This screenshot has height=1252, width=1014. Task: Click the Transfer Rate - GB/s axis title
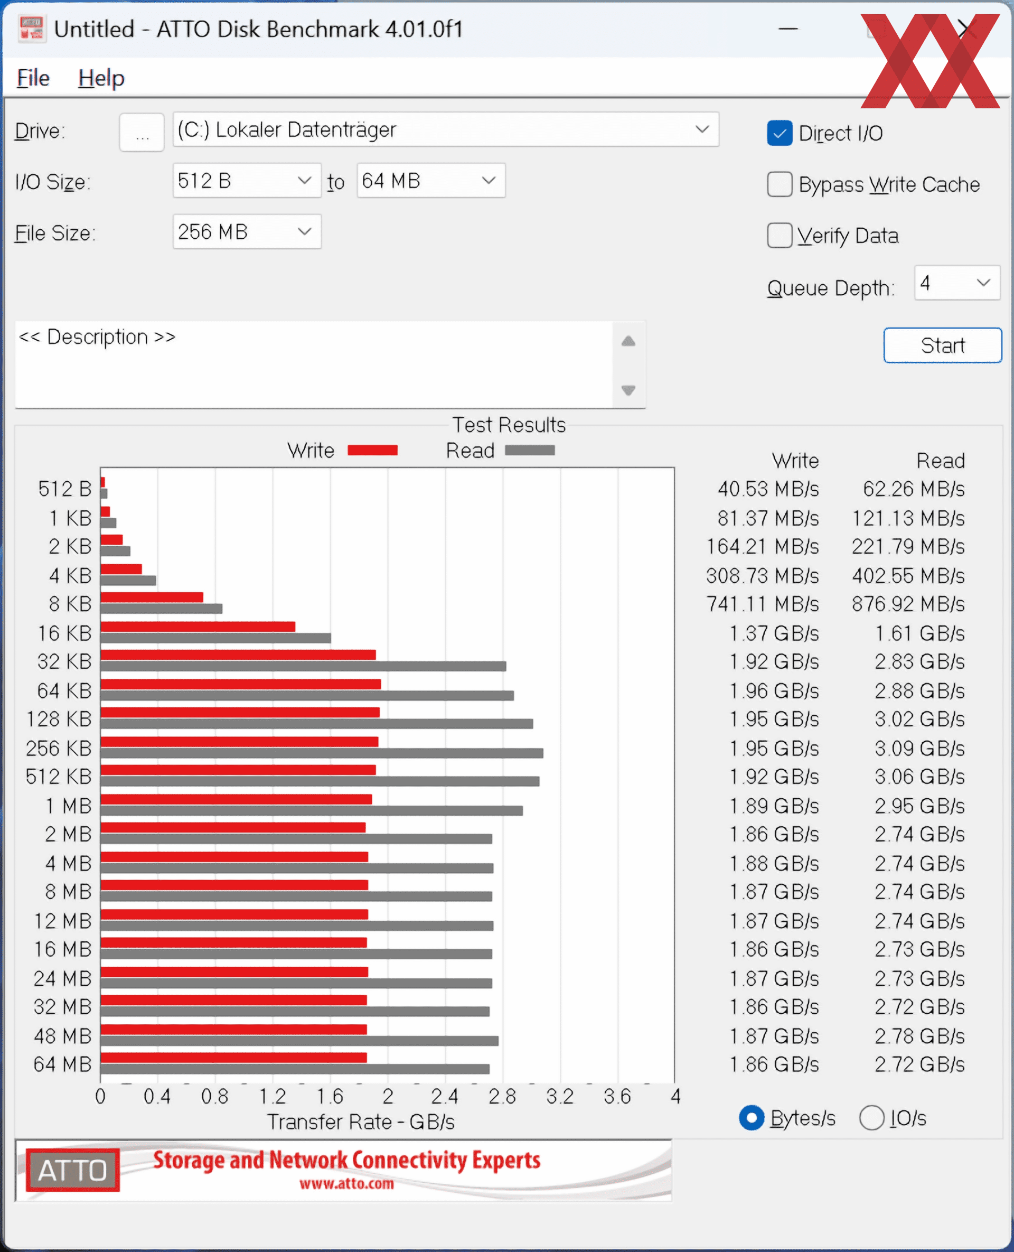click(360, 1122)
